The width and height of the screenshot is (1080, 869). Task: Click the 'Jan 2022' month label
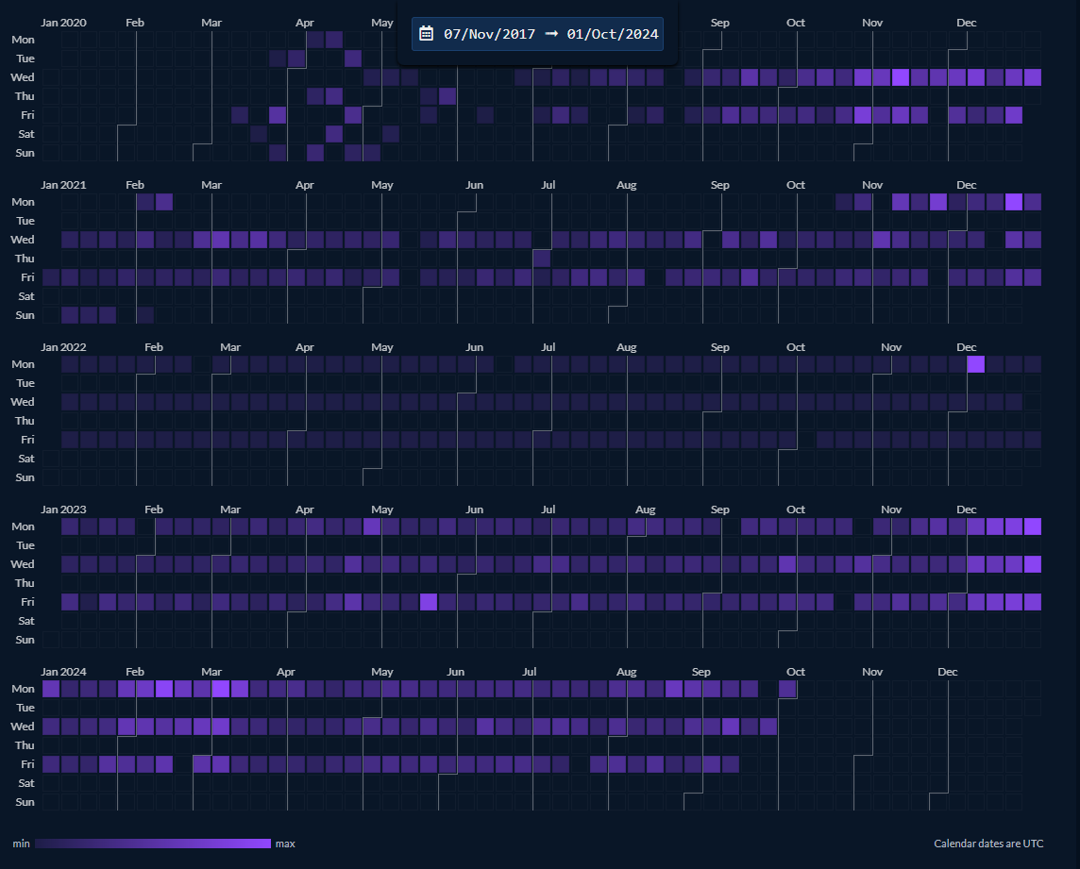(x=63, y=348)
